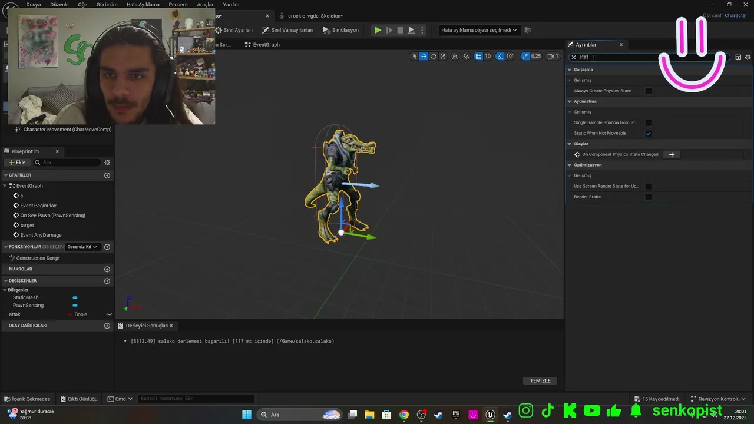Add new variable with DEĞİŞKENLER plus icon
Viewport: 754px width, 424px height.
click(x=107, y=281)
